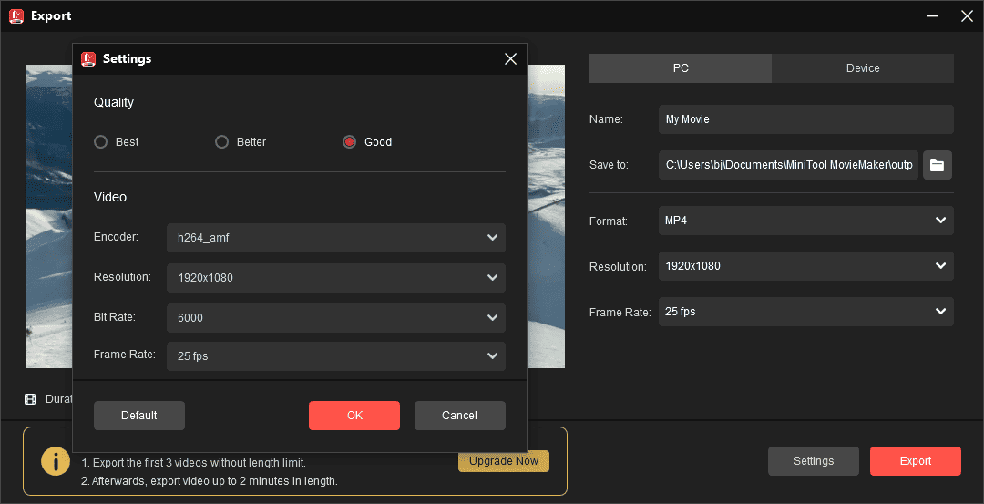This screenshot has width=984, height=504.
Task: Click the Upgrade Now button
Action: [x=504, y=460]
